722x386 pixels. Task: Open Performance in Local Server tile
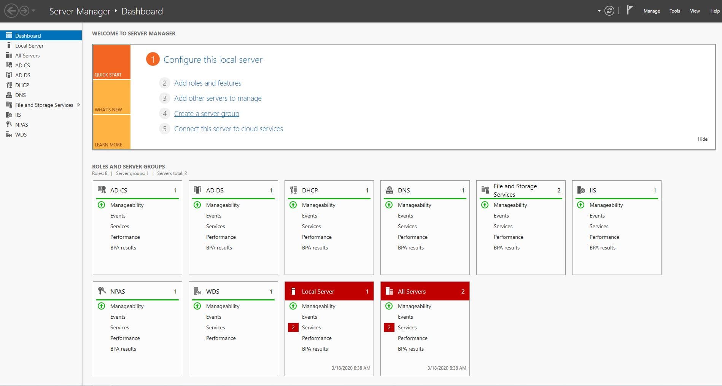pos(317,338)
